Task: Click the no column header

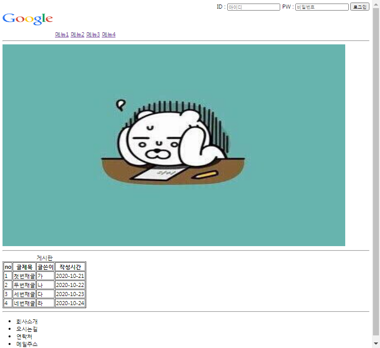Action: [8, 267]
